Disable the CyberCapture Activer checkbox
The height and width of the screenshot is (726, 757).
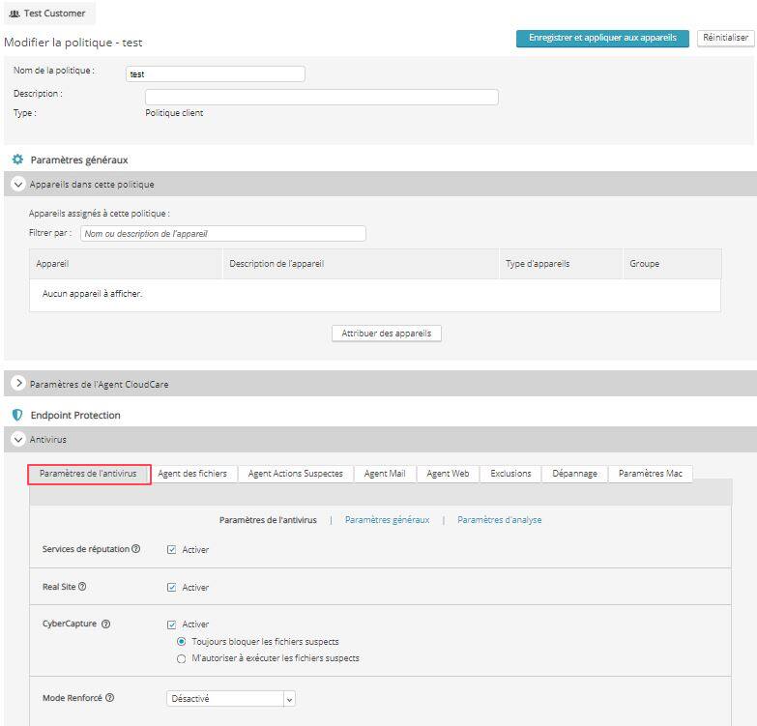[x=172, y=624]
